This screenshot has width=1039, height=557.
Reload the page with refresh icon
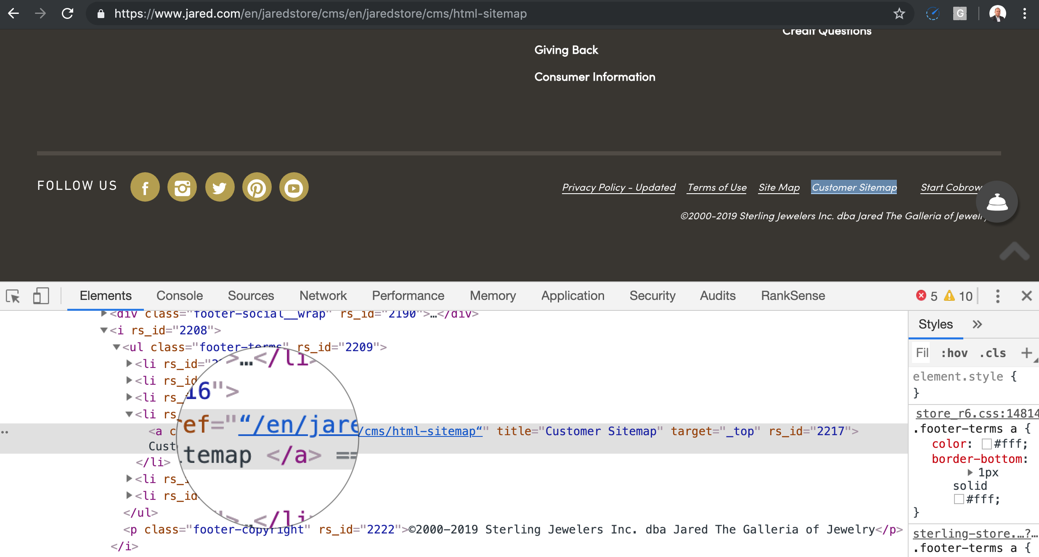pos(68,14)
